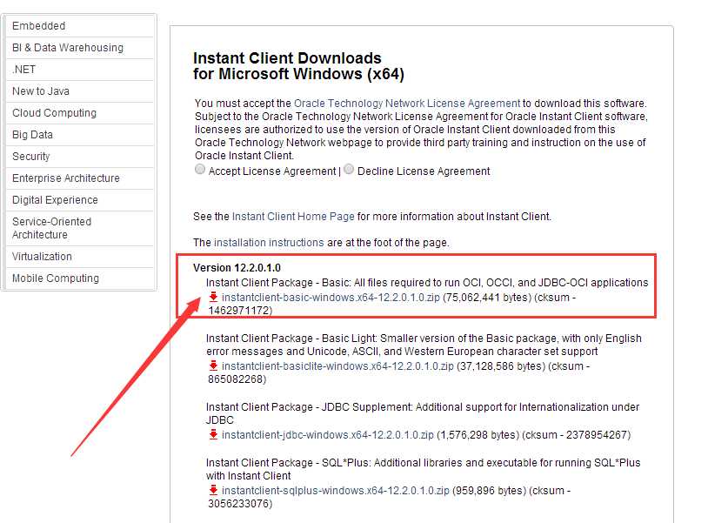The width and height of the screenshot is (728, 523).
Task: Select Accept License Agreement radio button
Action: coord(200,170)
